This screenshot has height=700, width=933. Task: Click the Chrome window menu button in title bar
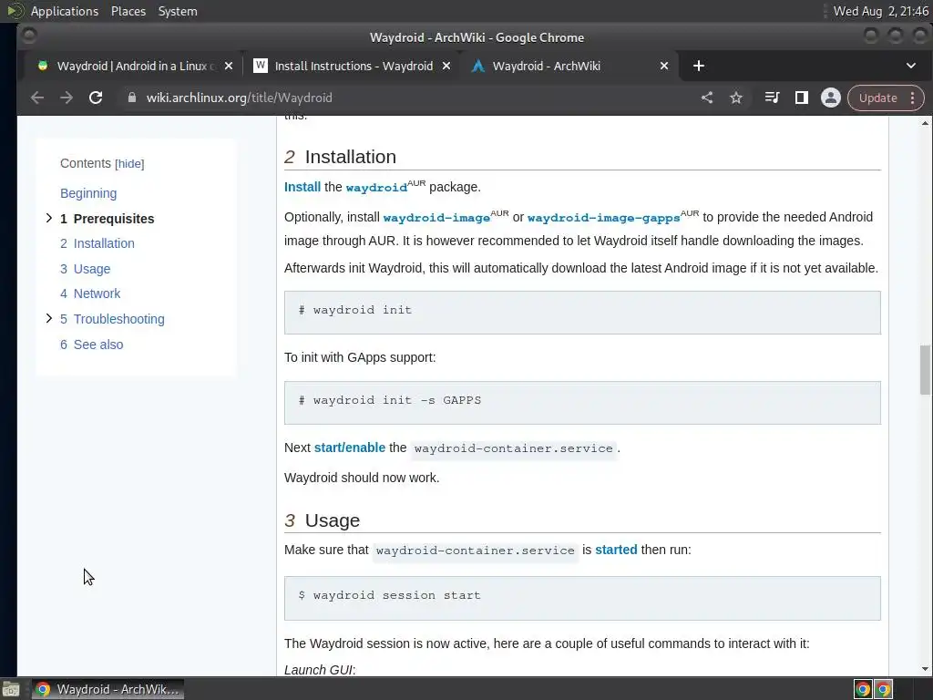28,36
